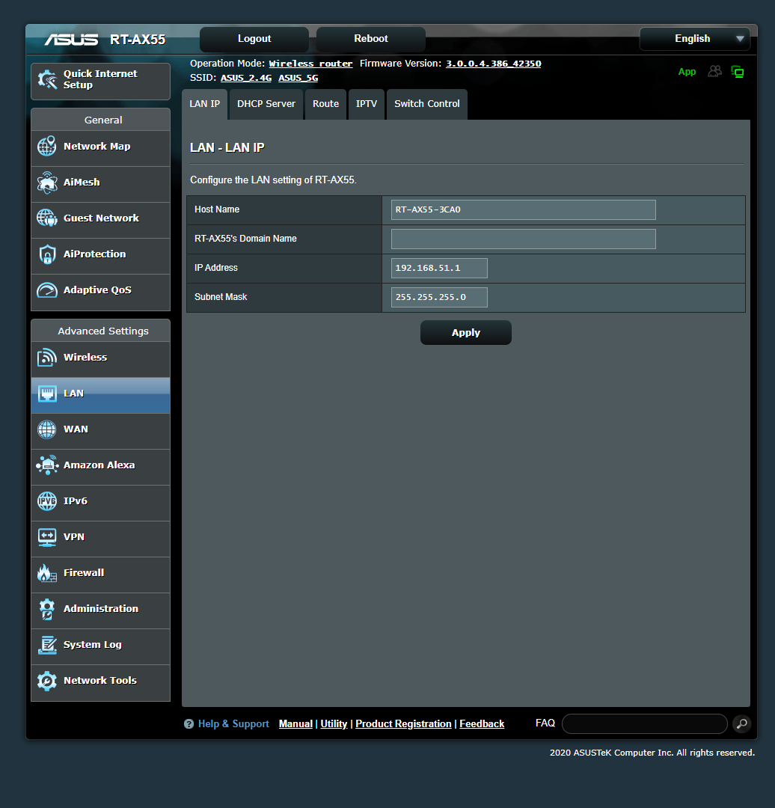Click the Adaptive QoS gauge icon
The image size is (775, 808).
(x=47, y=290)
